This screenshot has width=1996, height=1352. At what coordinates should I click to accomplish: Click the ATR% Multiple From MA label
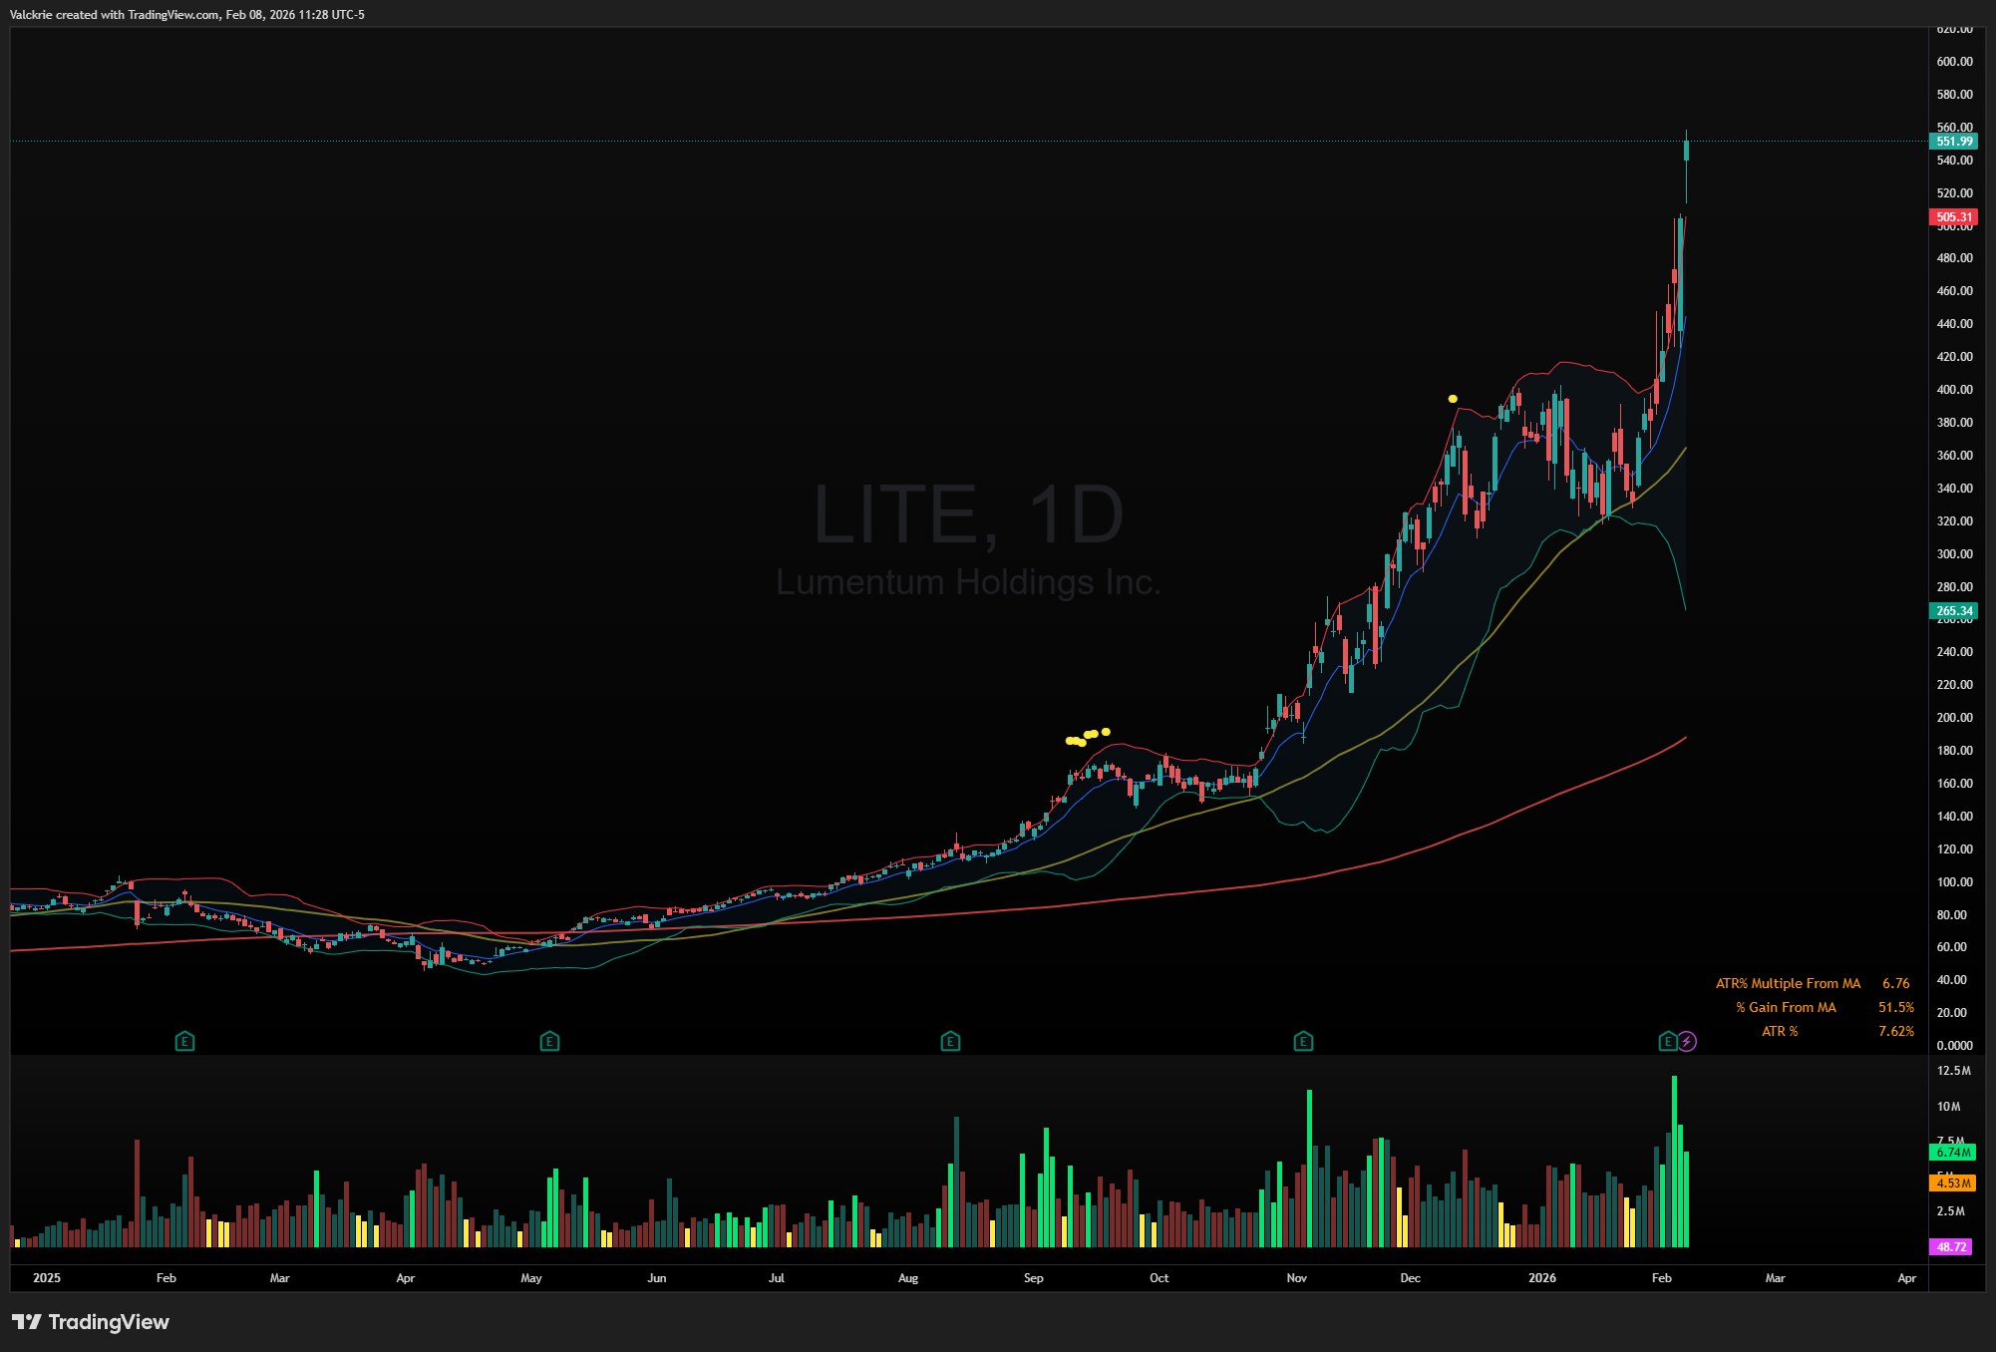(1788, 984)
